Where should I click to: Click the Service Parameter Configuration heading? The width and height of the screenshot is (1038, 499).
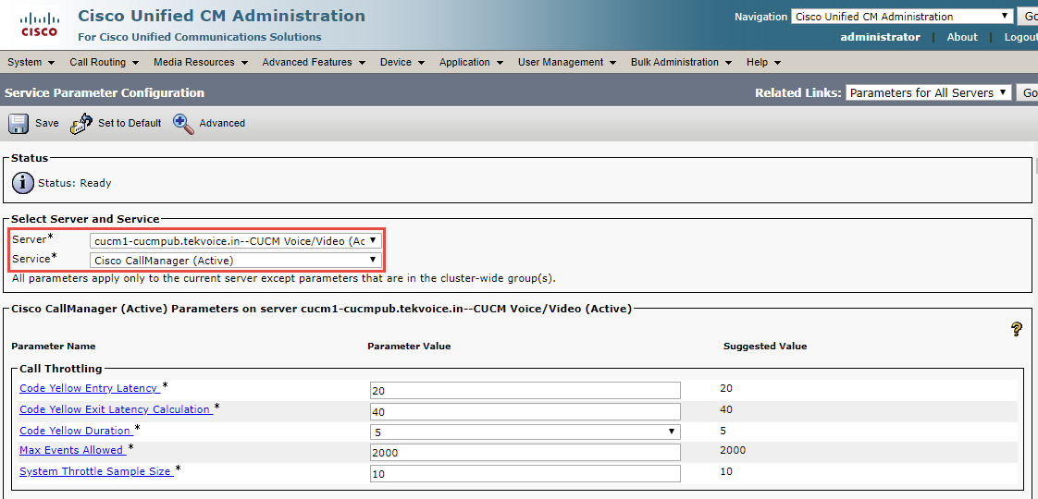point(105,92)
